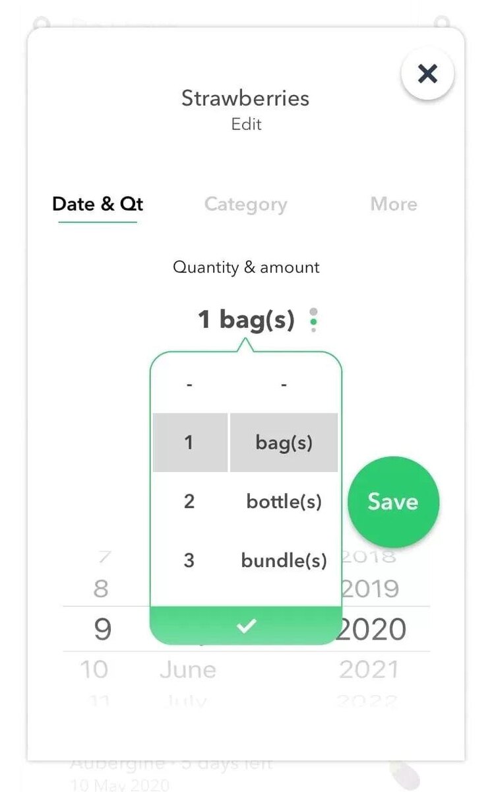
Task: Save the item with the green button
Action: pyautogui.click(x=393, y=502)
